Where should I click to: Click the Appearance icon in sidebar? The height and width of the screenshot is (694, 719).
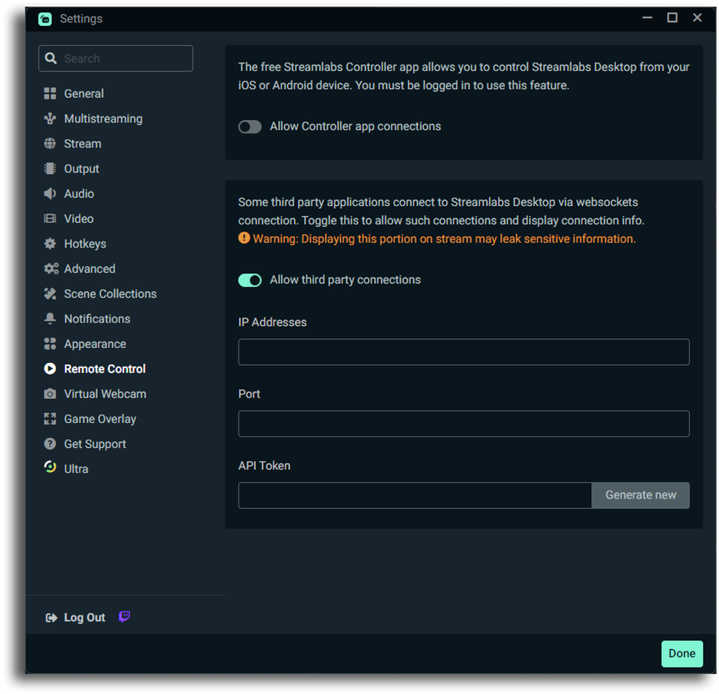click(50, 344)
